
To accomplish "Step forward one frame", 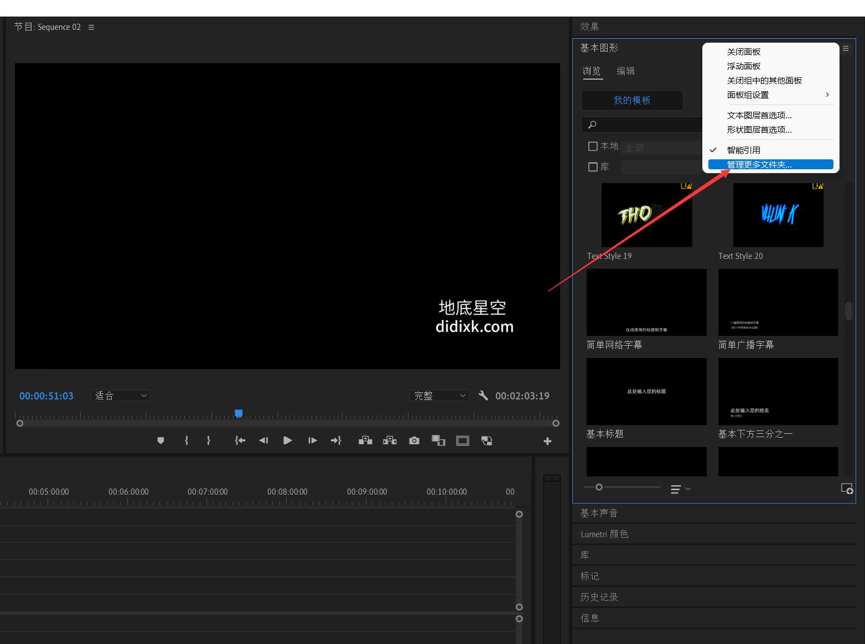I will pyautogui.click(x=313, y=441).
